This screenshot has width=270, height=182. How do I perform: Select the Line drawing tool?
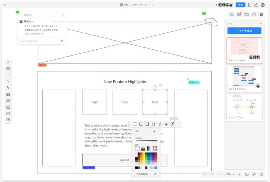click(x=8, y=81)
